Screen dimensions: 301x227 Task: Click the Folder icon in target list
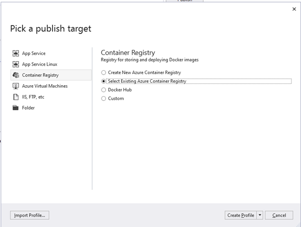tap(15, 108)
